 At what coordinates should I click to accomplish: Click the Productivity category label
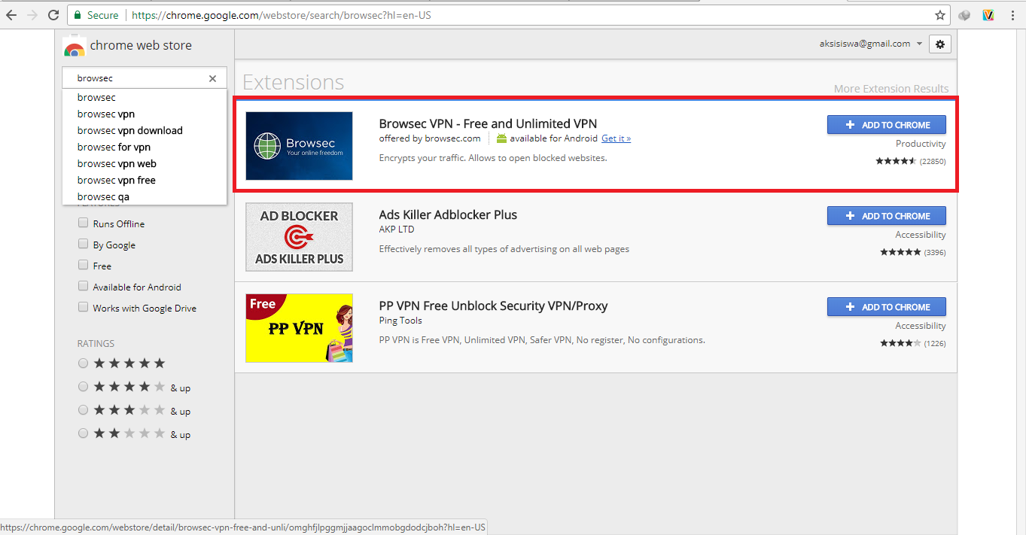click(921, 144)
